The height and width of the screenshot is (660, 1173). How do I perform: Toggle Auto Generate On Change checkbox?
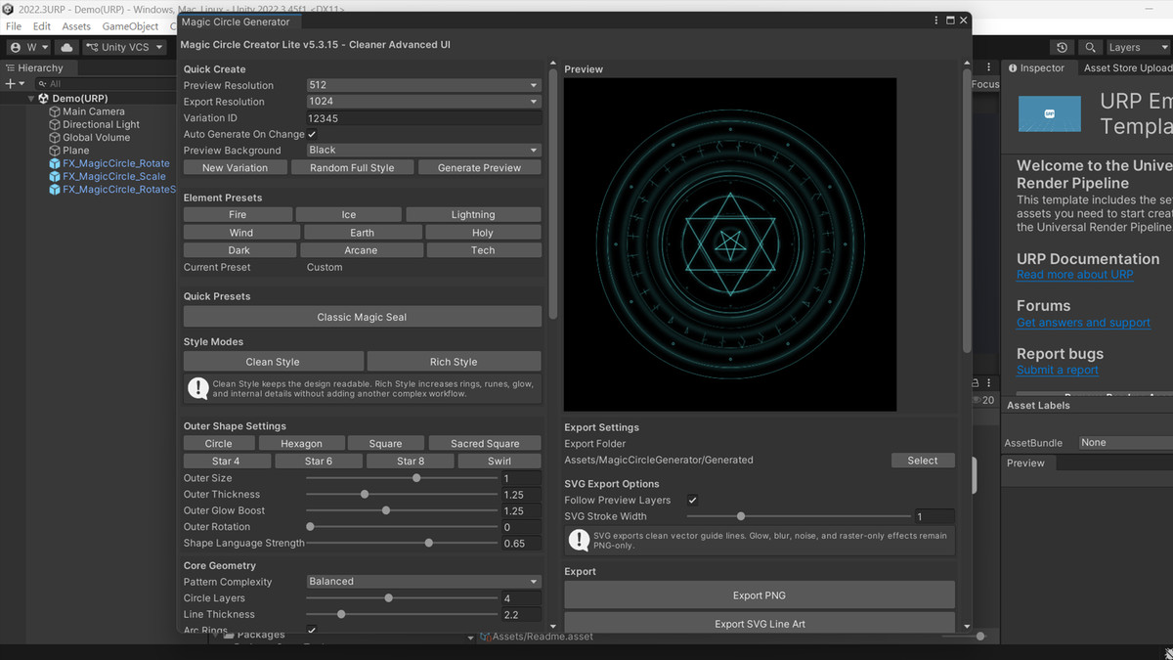pyautogui.click(x=312, y=134)
